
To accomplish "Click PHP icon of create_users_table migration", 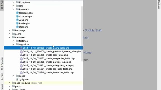I will coord(21,48).
